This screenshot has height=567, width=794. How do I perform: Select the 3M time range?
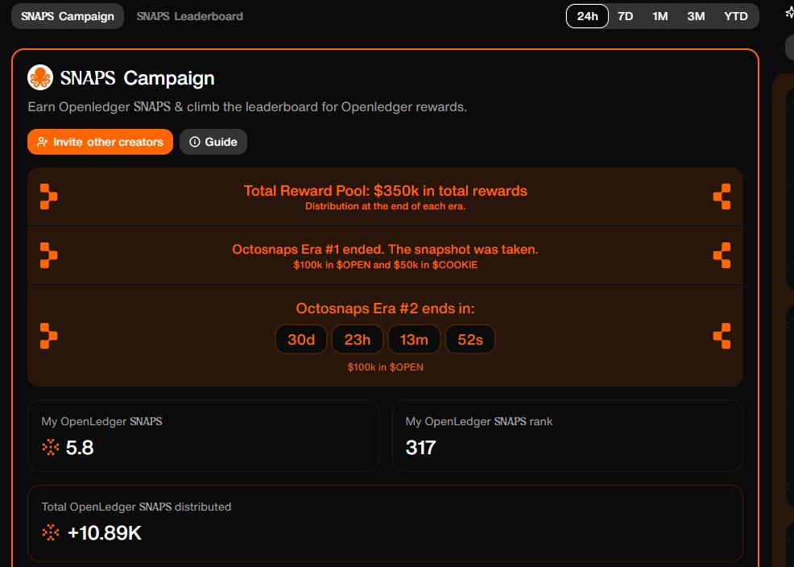coord(696,16)
